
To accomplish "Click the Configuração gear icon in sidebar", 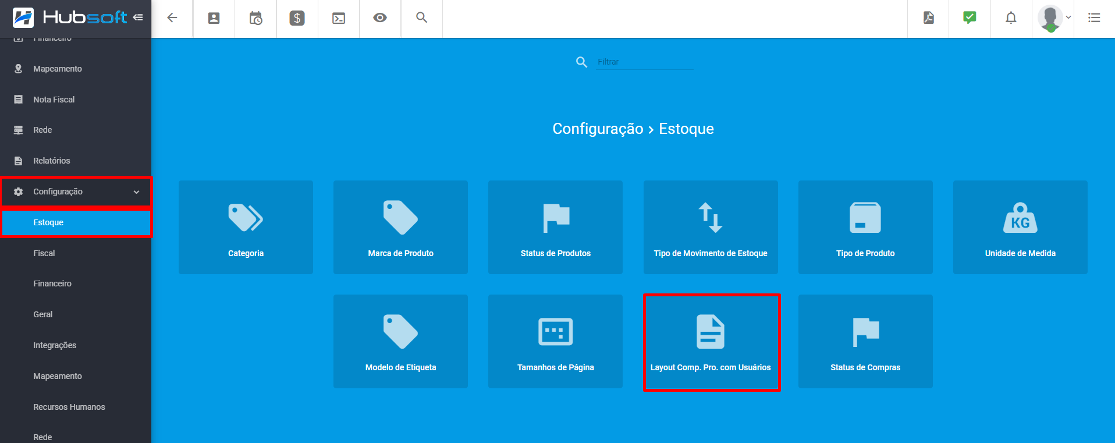I will (18, 192).
